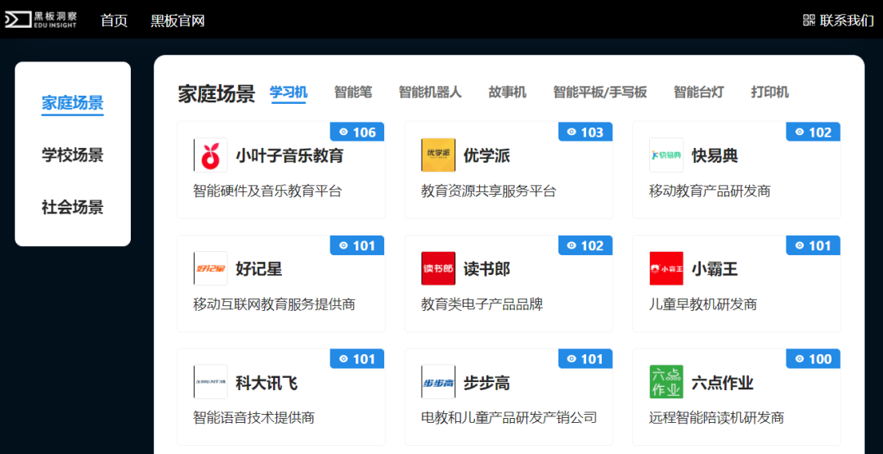Open the 快易典 brand logo

tap(666, 155)
